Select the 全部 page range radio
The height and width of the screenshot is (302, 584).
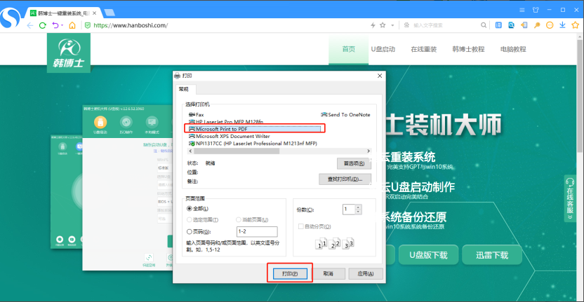(x=198, y=209)
